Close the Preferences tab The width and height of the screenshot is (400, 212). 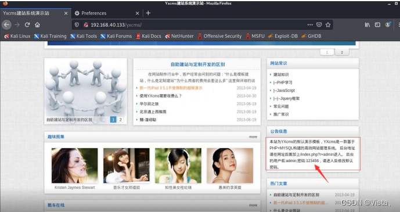pyautogui.click(x=137, y=13)
